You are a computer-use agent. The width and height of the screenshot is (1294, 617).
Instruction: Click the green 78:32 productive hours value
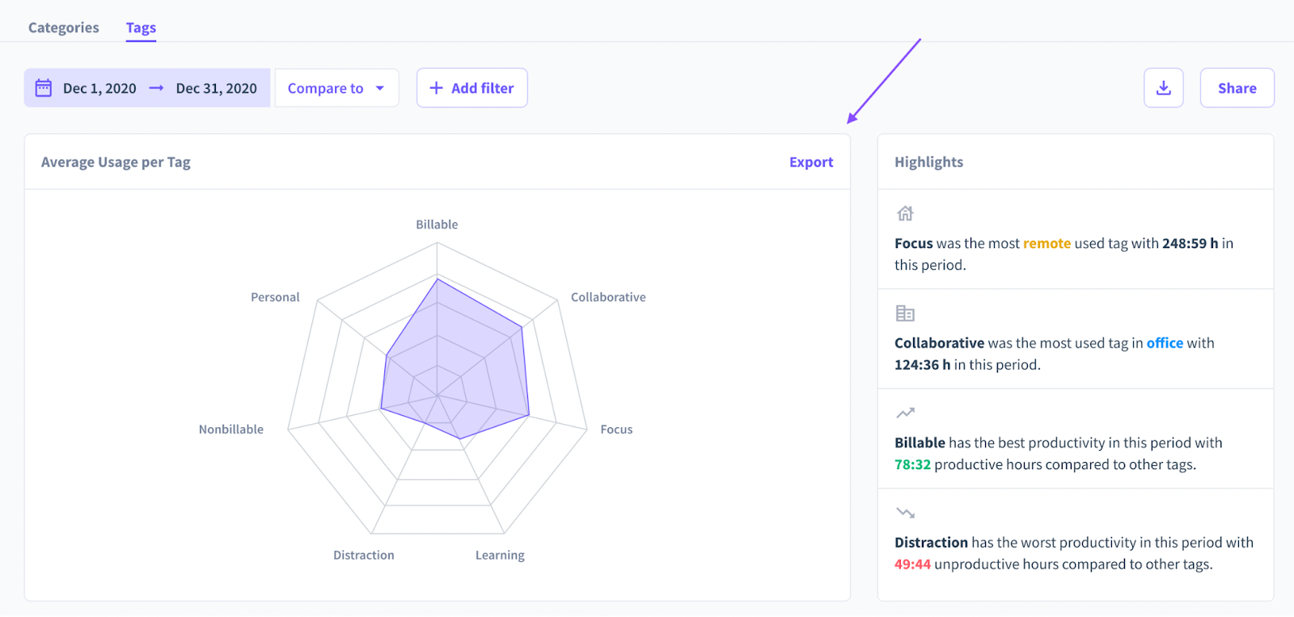pos(912,465)
